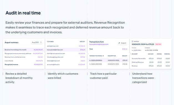Select transaction 43ADA215-0003
Viewport: 174px width, 105px height.
[x=108, y=64]
